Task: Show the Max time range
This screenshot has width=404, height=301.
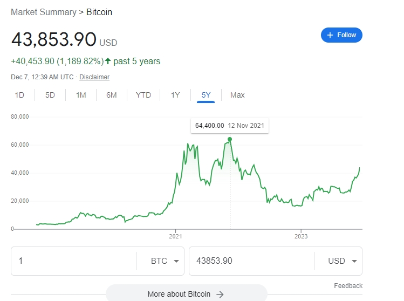Action: [x=237, y=95]
